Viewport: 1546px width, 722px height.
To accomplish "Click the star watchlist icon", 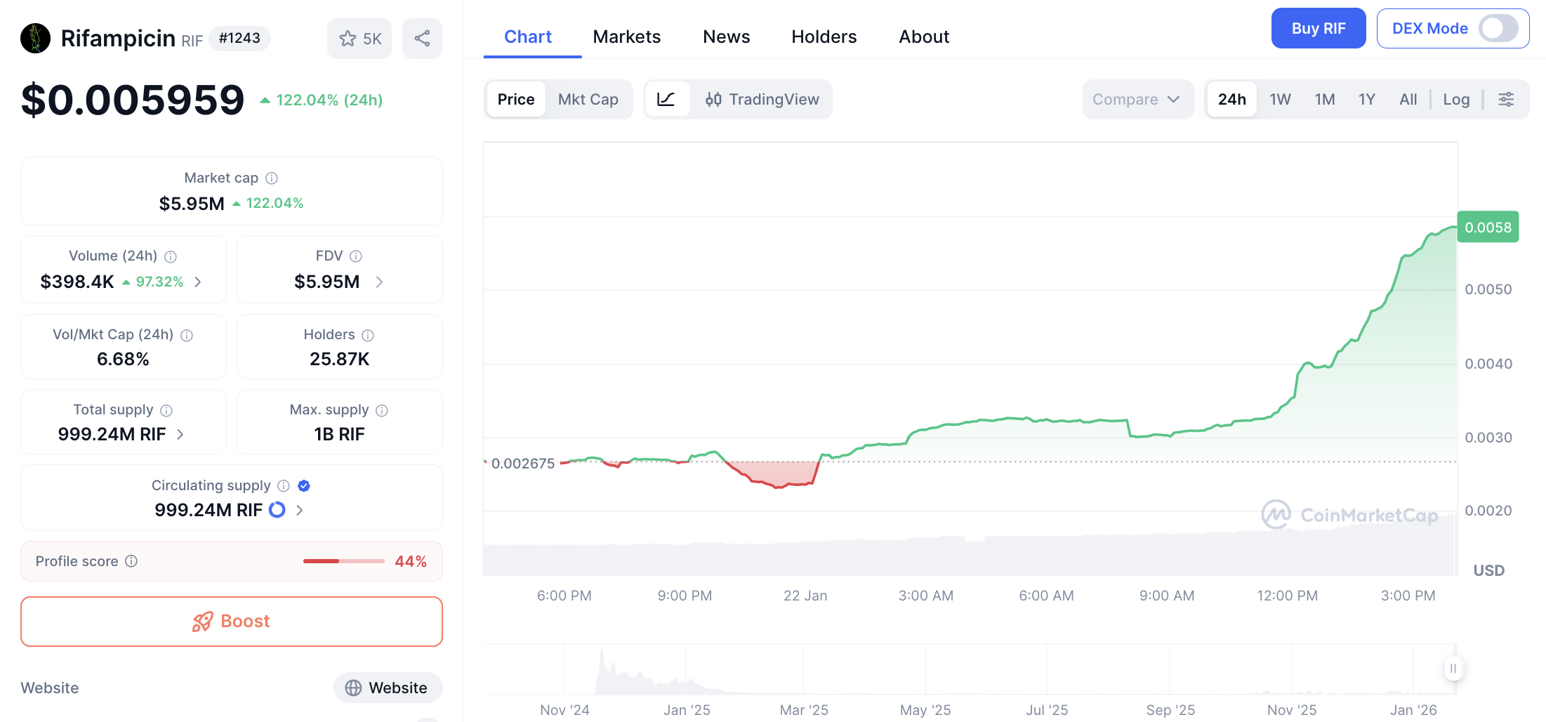I will [348, 39].
